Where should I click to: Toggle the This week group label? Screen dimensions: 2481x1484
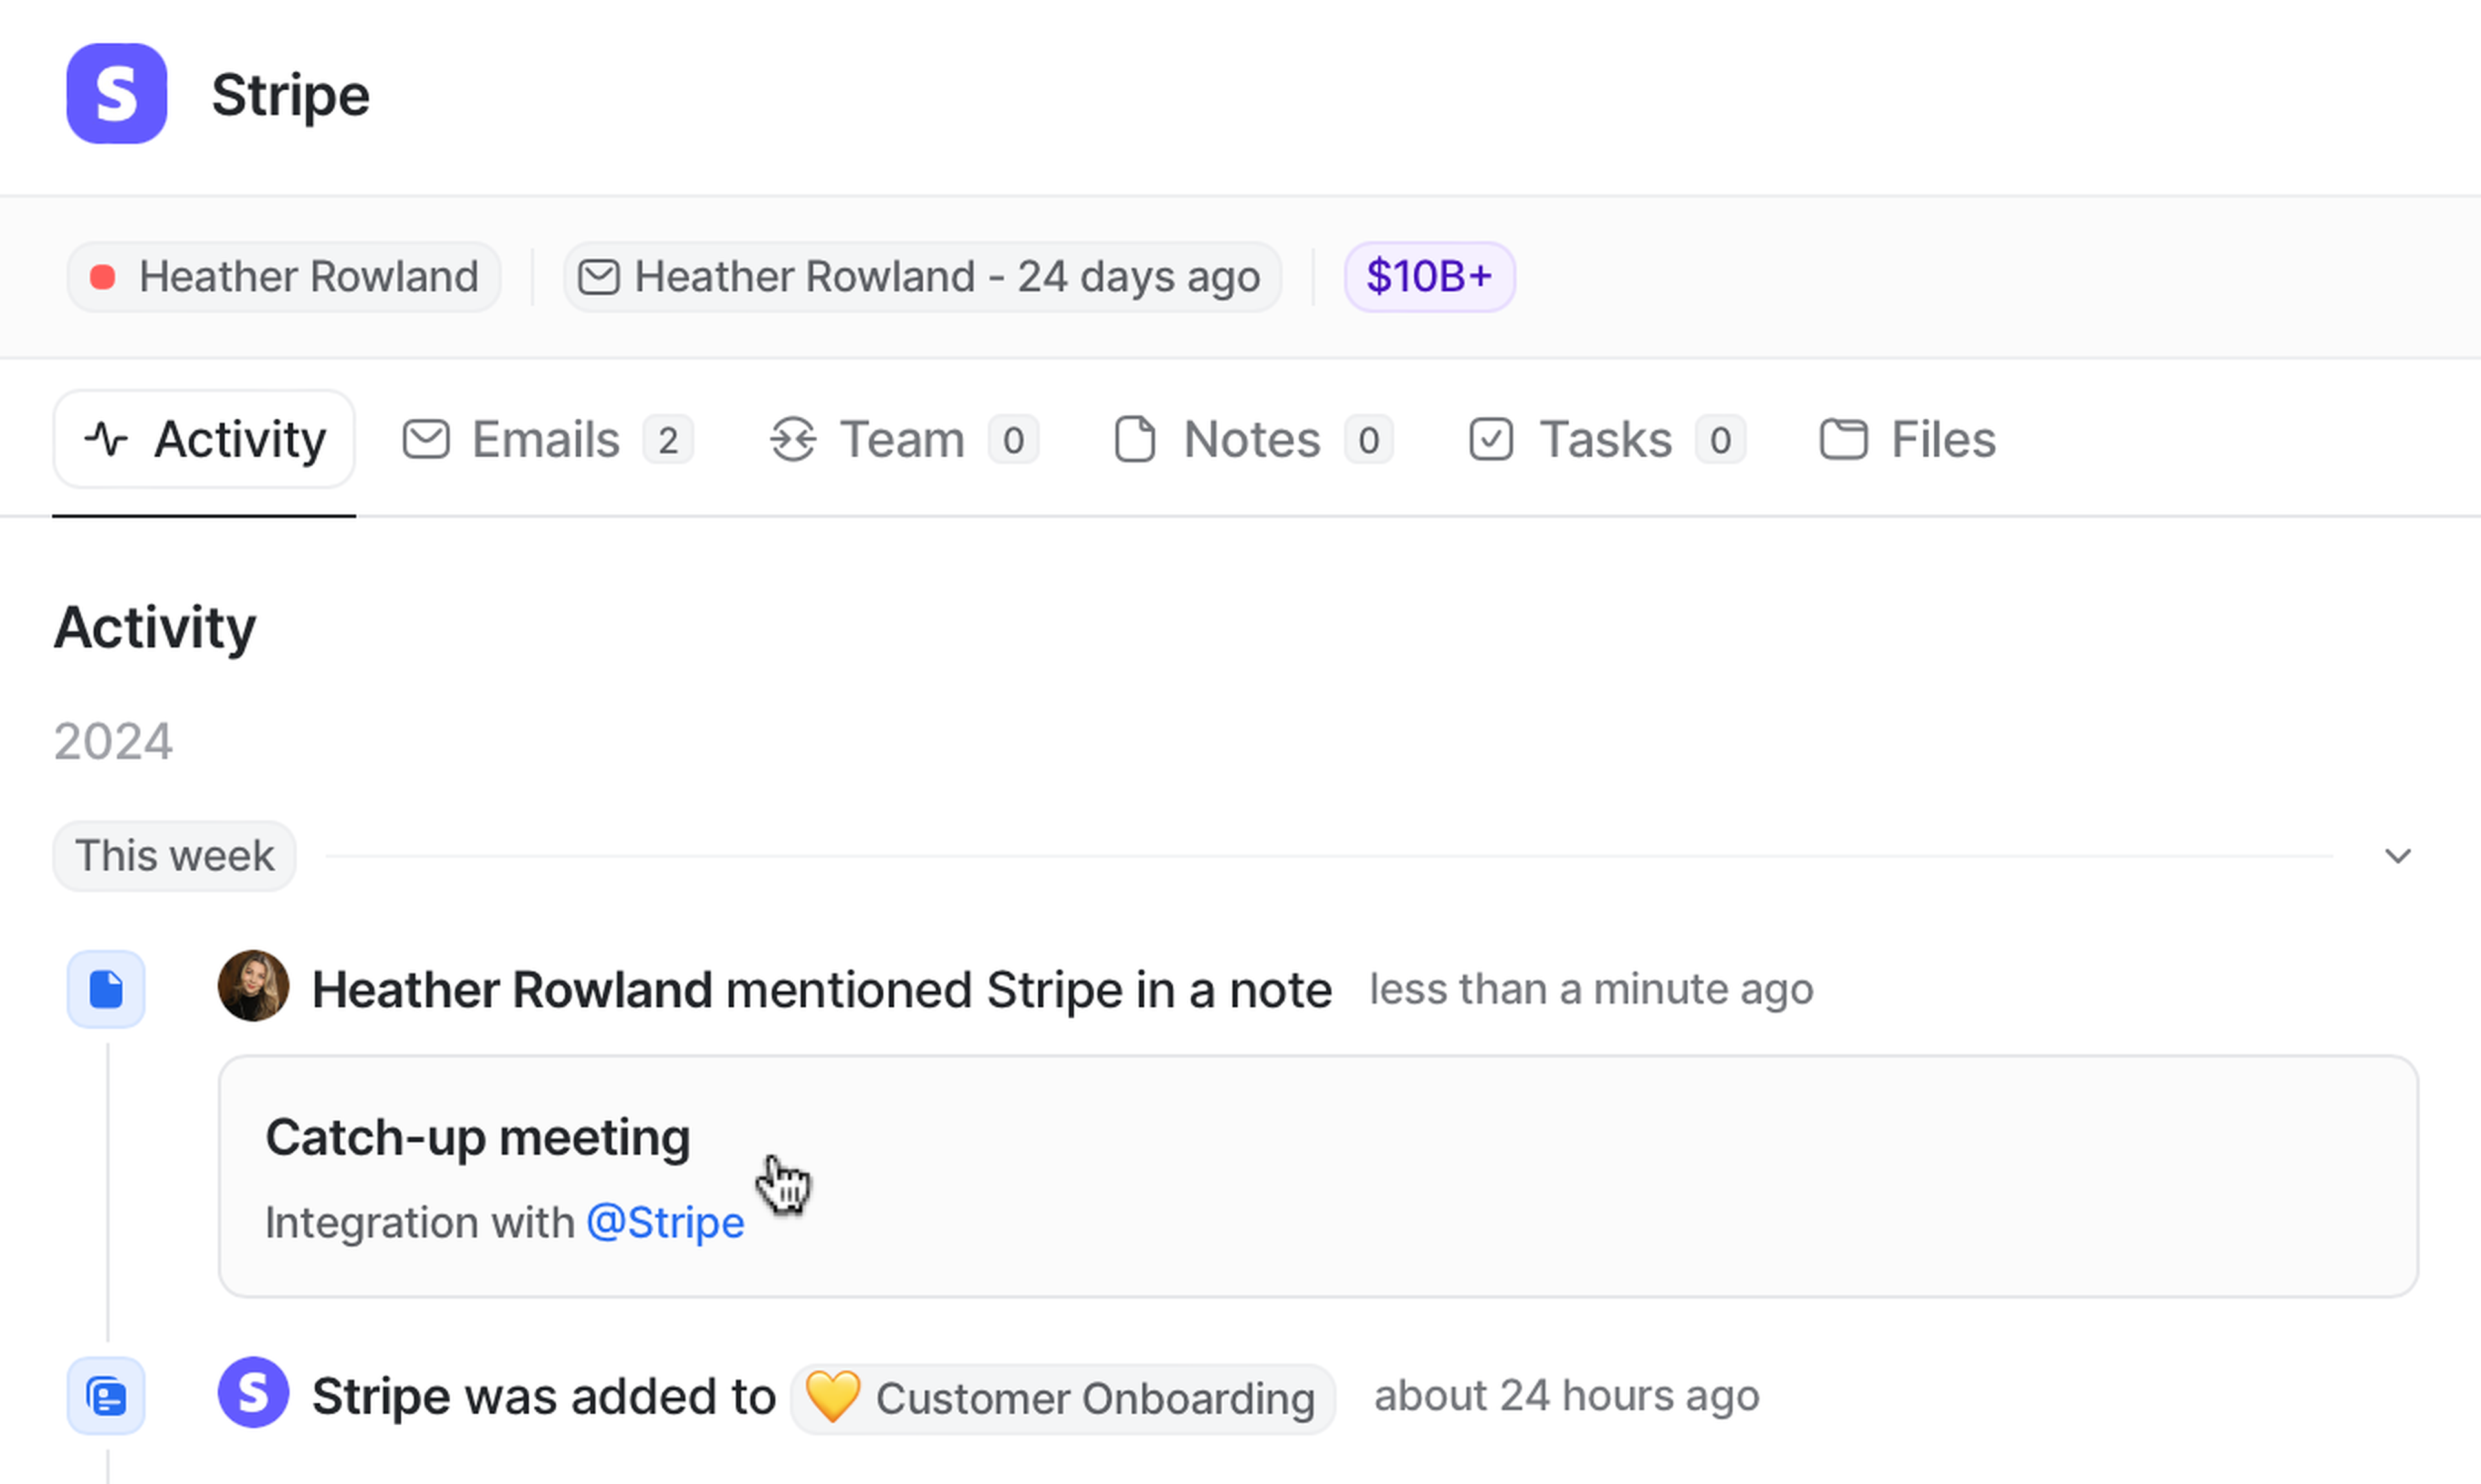pyautogui.click(x=174, y=856)
